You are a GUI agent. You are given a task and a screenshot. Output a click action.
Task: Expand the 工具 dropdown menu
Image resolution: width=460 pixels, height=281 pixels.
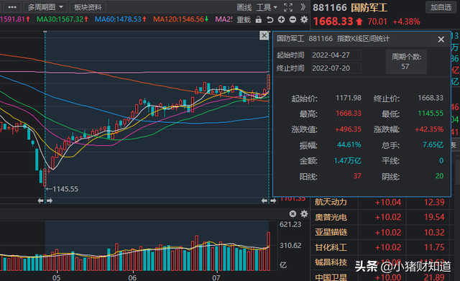click(267, 7)
